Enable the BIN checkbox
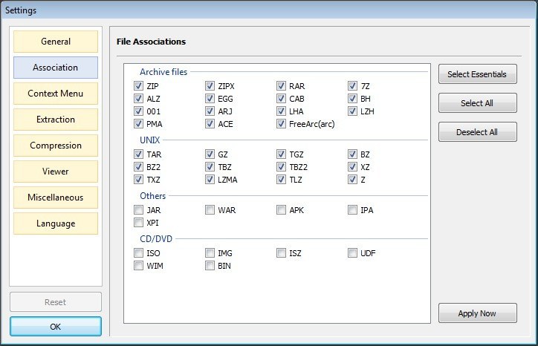This screenshot has height=346, width=538. click(x=210, y=266)
